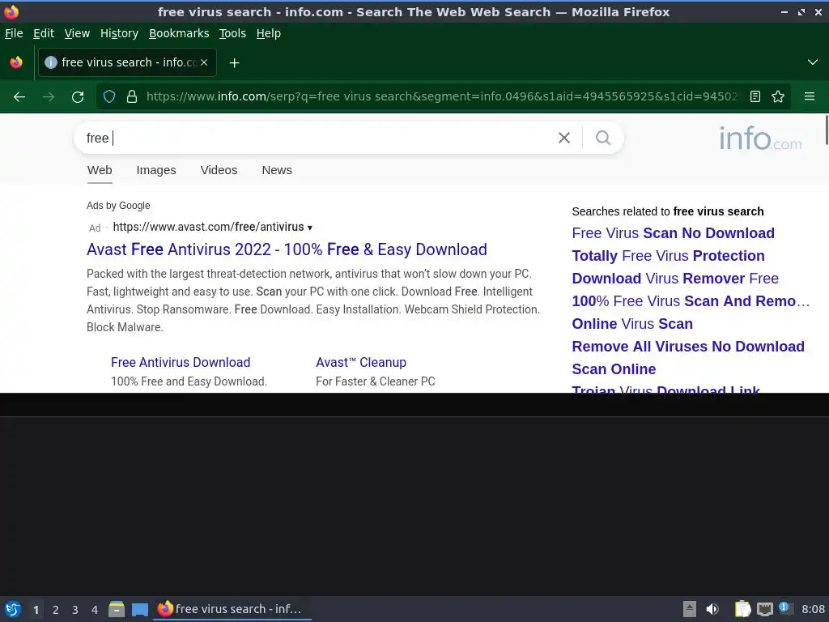Close the free virus search tab
The image size is (829, 622).
204,62
